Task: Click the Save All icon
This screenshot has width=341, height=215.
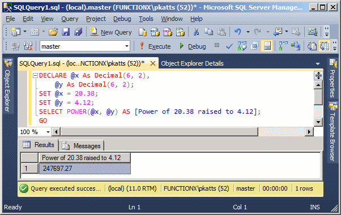Action: [x=78, y=32]
